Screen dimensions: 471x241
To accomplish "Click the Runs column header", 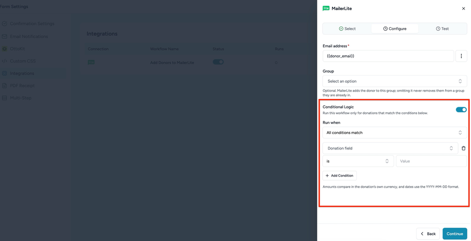I will (279, 49).
